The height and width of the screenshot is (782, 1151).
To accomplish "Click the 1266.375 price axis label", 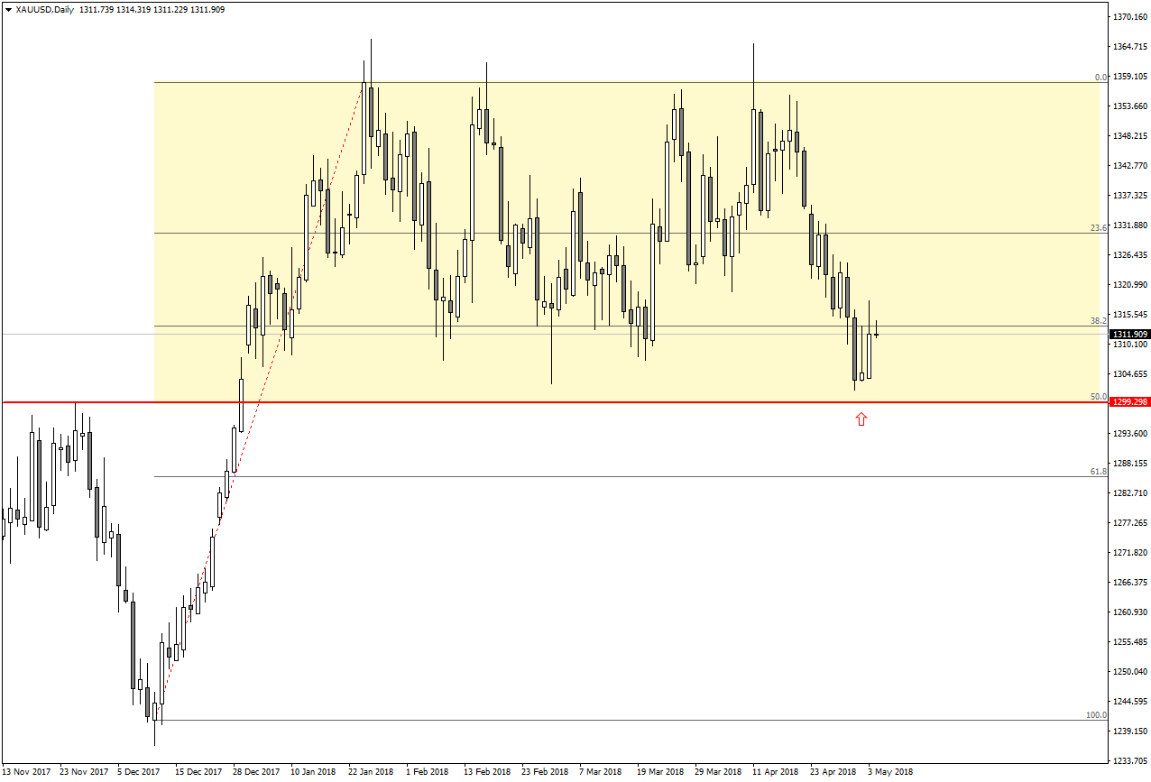I will tap(1130, 583).
